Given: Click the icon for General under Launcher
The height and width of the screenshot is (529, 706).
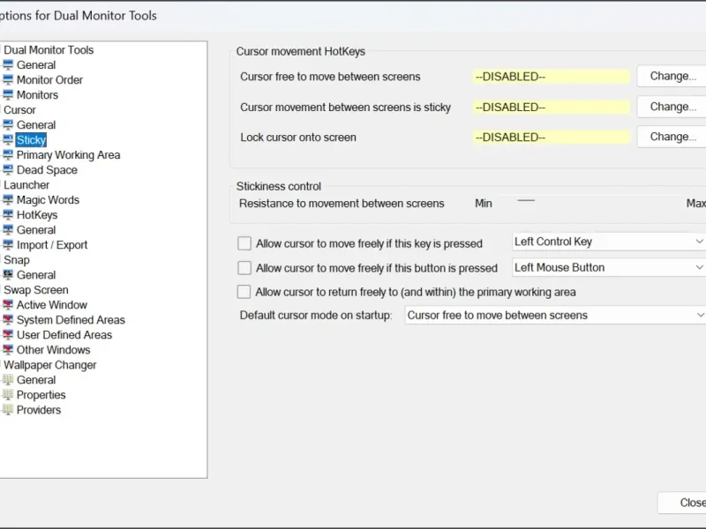Looking at the screenshot, I should [8, 230].
